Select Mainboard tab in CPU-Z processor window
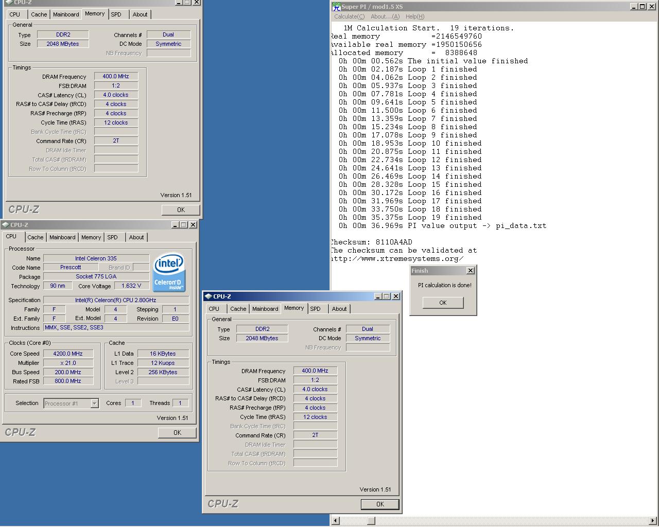 62,237
